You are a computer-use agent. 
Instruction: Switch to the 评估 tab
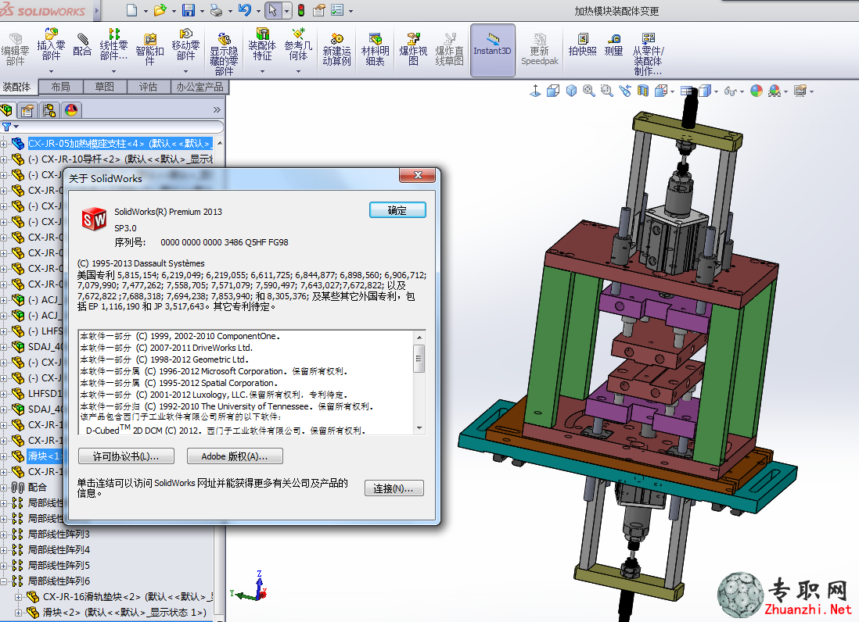click(x=149, y=87)
